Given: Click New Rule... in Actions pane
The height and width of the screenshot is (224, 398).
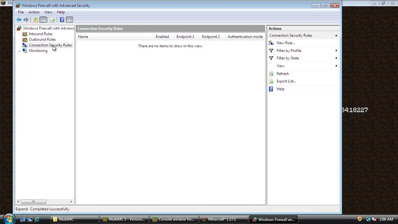Looking at the screenshot, I should click(286, 43).
